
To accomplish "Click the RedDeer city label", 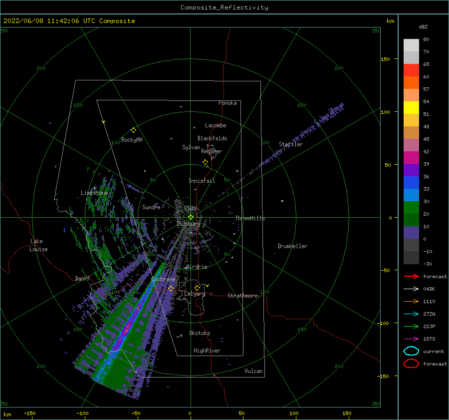I will (212, 151).
